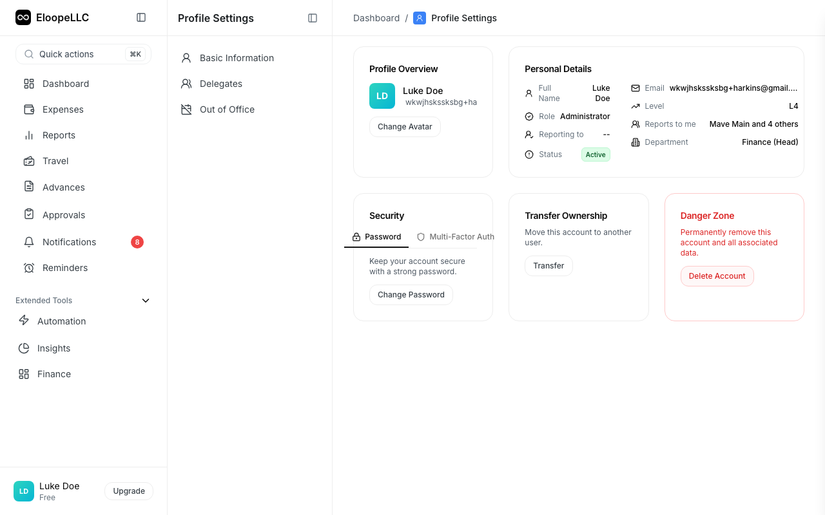
Task: Click the Active status badge
Action: click(595, 154)
